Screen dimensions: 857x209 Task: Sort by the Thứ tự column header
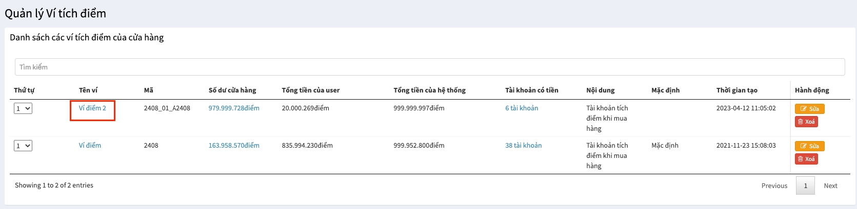pyautogui.click(x=24, y=90)
